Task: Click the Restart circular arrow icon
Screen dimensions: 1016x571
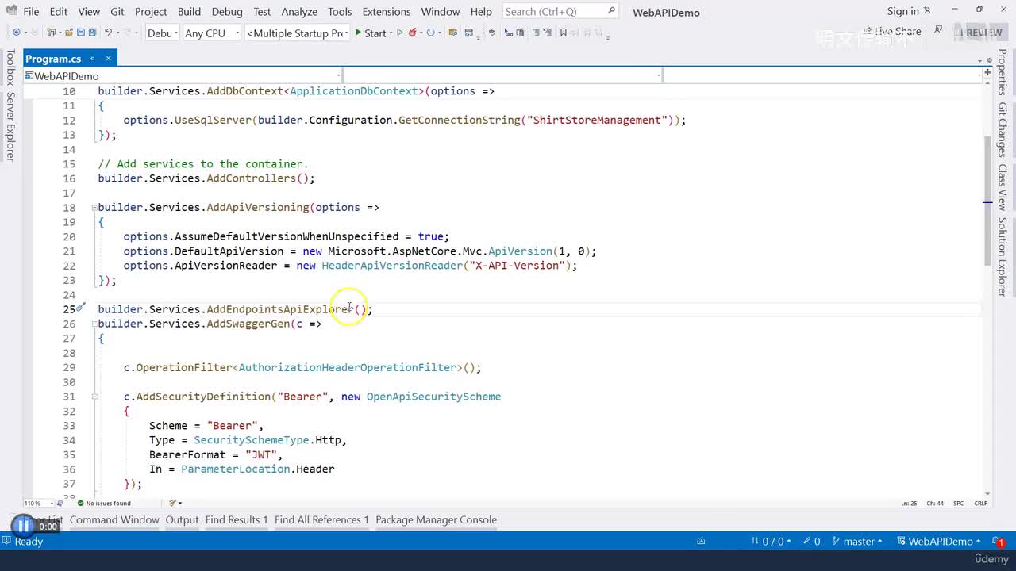Action: pyautogui.click(x=430, y=33)
